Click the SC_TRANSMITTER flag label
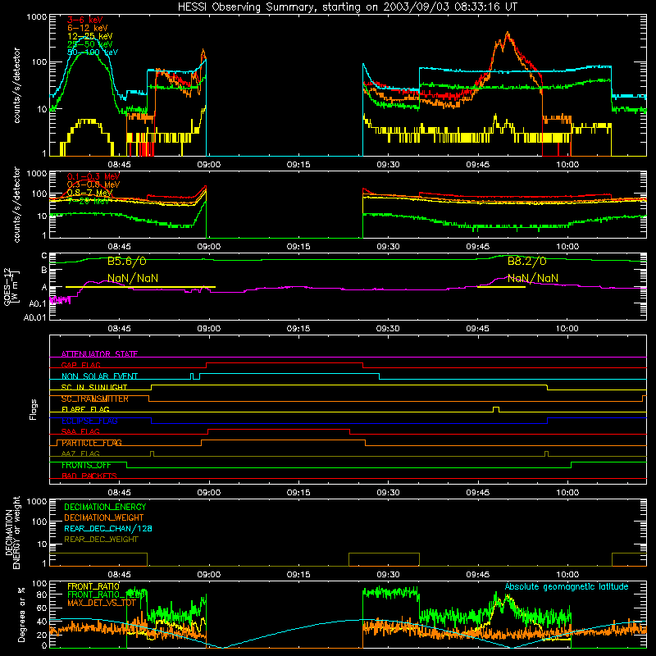656x656 pixels. pyautogui.click(x=95, y=399)
